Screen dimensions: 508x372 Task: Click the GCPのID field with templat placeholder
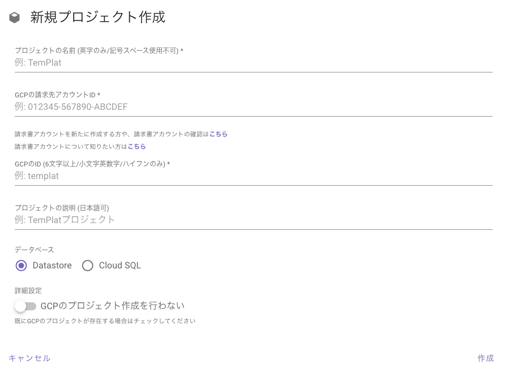[x=253, y=176]
